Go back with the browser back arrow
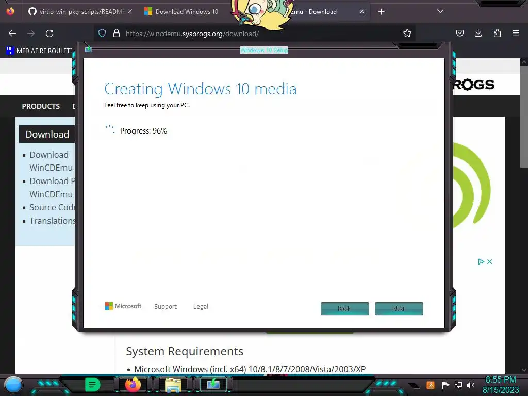The image size is (528, 396). pos(12,34)
